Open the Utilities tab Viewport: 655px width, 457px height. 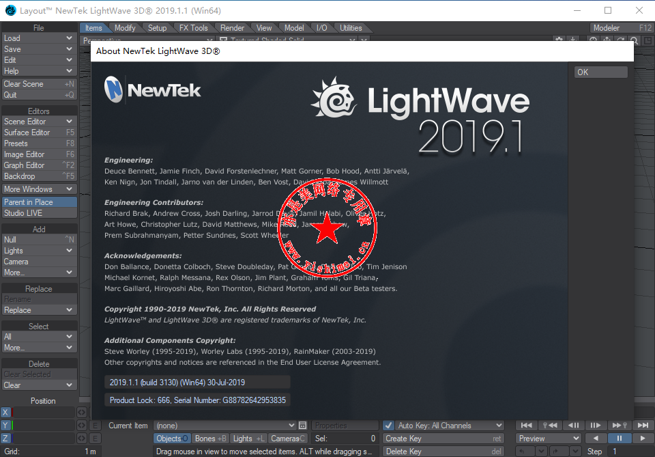click(x=351, y=27)
